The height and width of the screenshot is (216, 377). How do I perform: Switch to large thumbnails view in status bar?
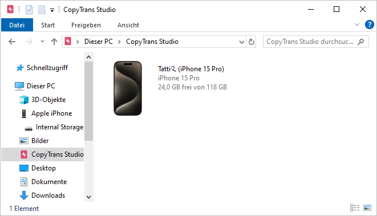tap(367, 207)
